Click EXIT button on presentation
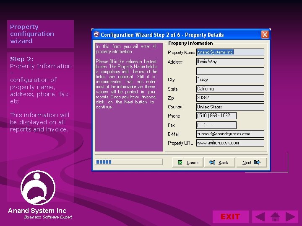Screen dimensions: 302x226 coord(230,217)
